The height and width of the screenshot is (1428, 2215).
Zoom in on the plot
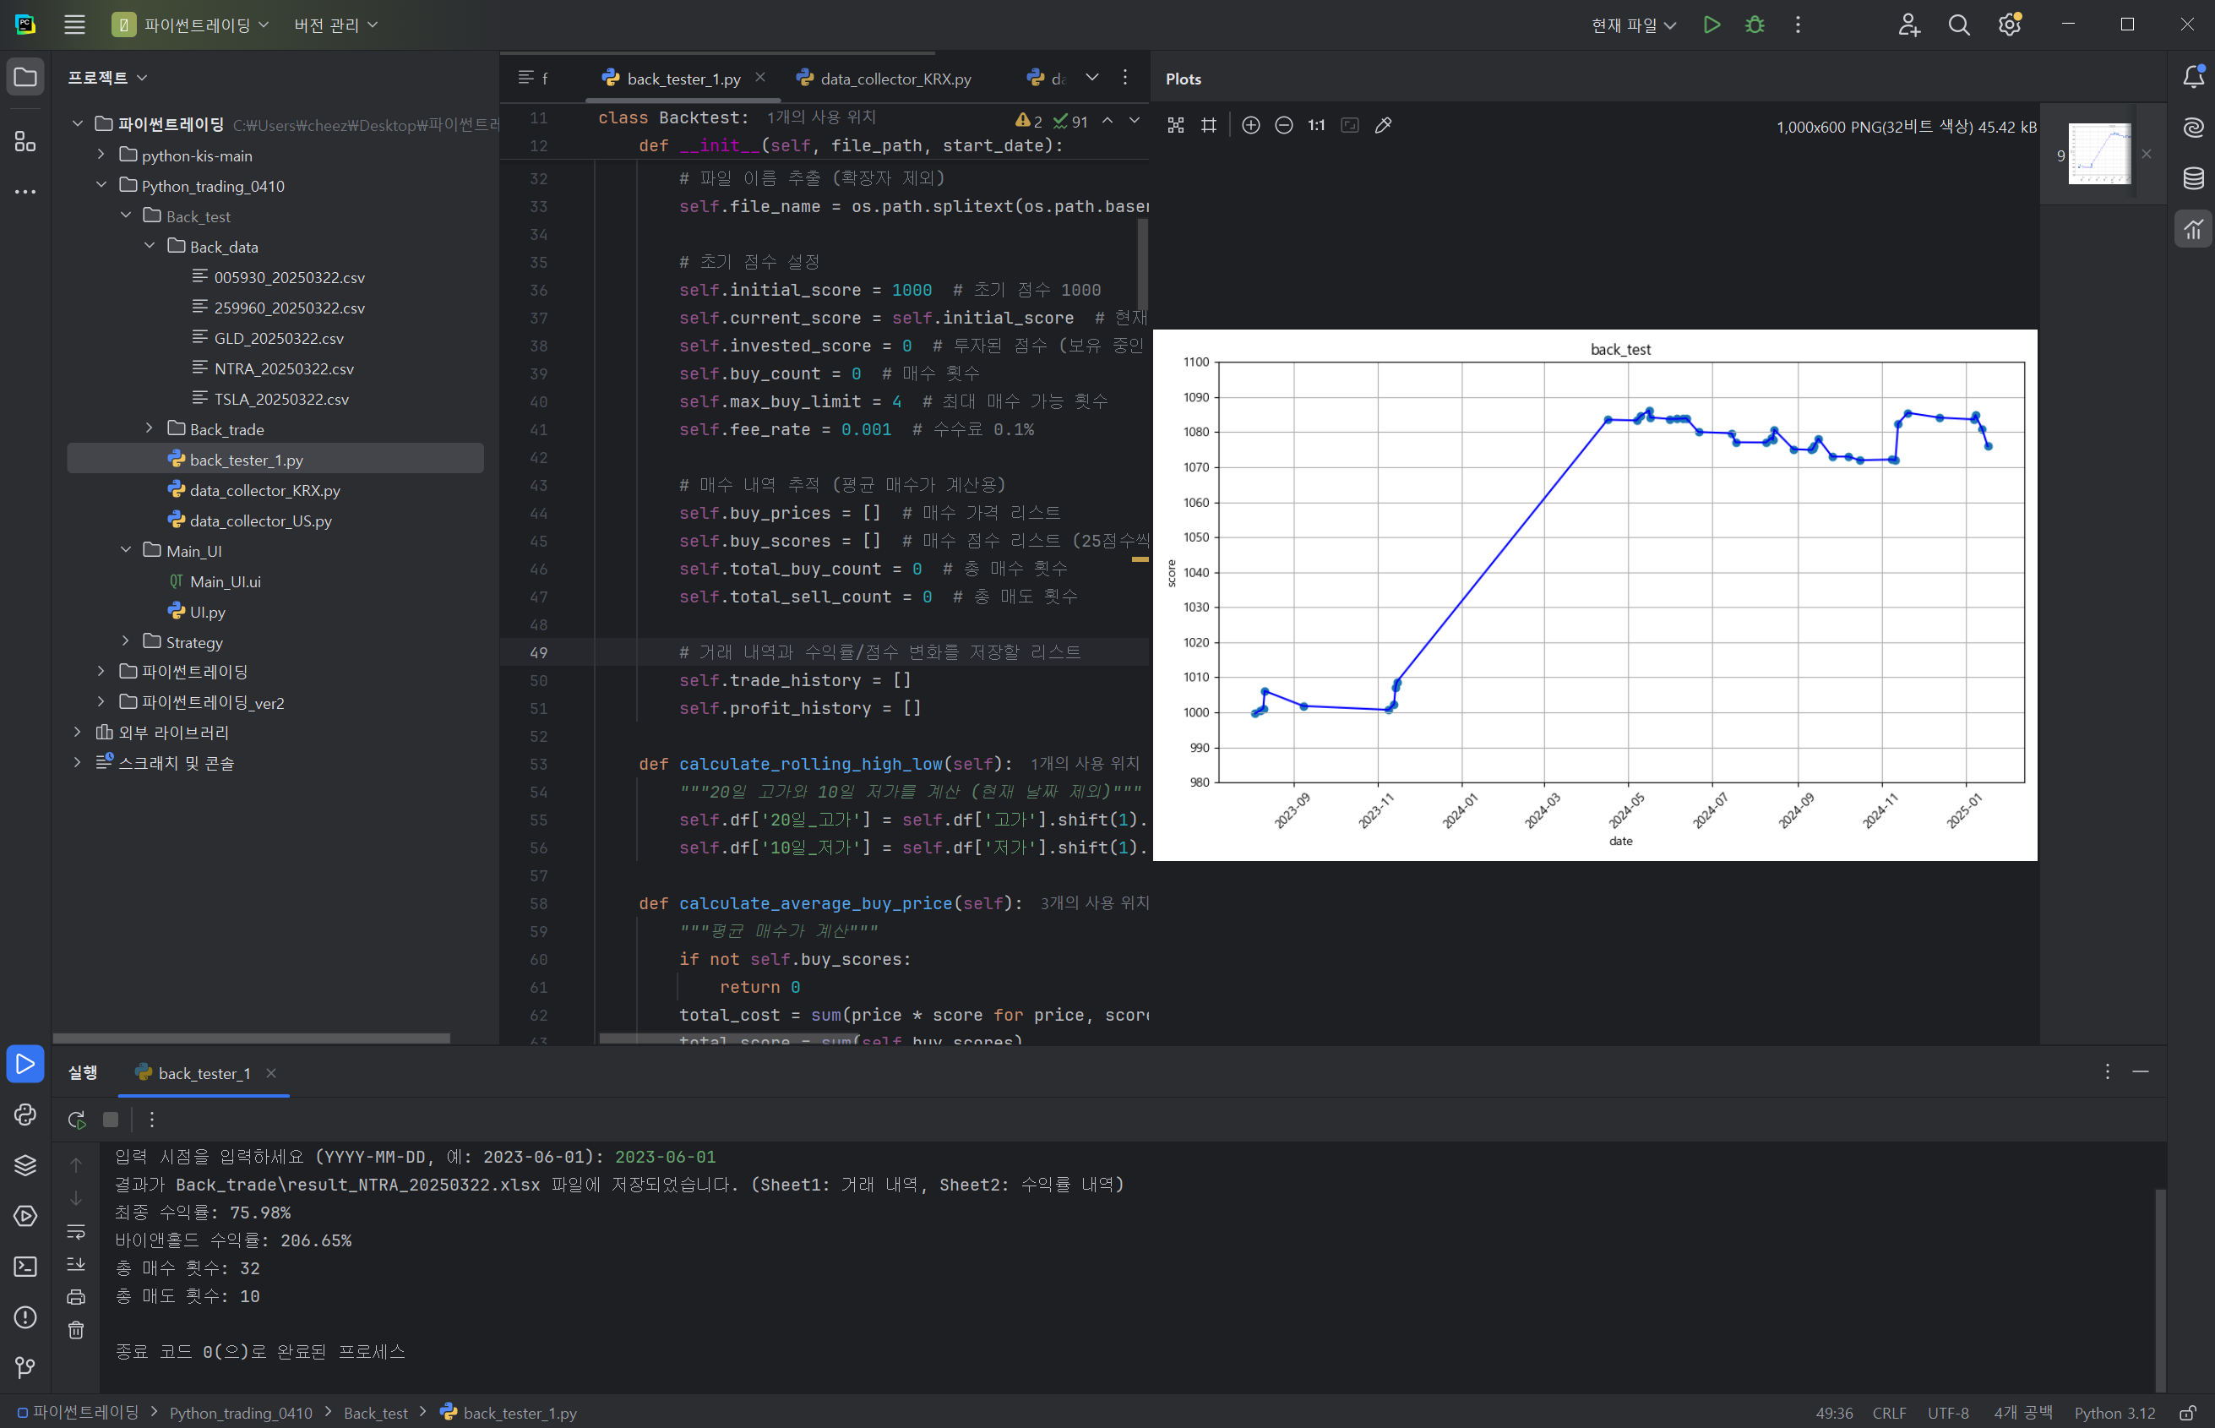point(1250,125)
